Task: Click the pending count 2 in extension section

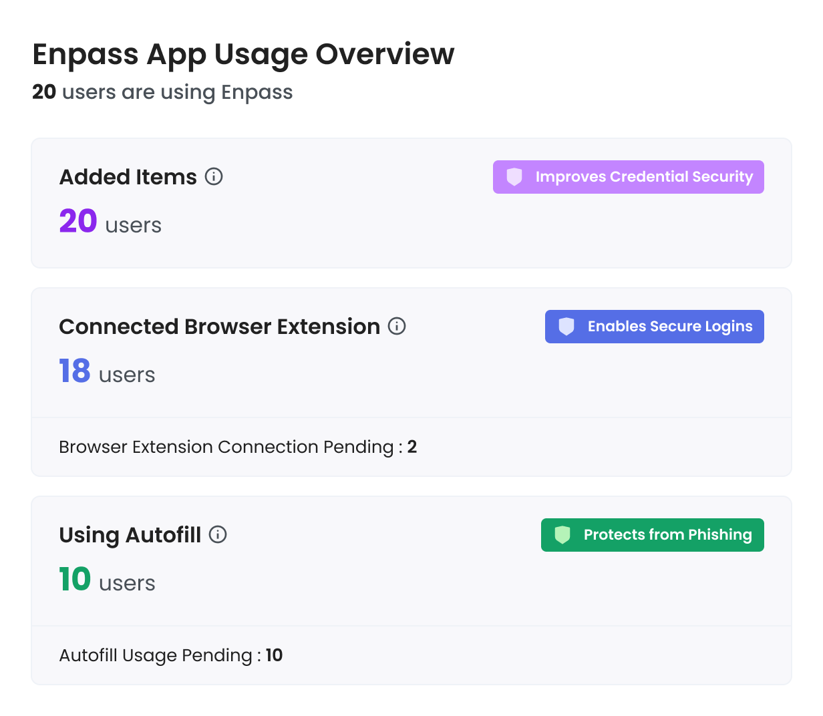Action: pyautogui.click(x=412, y=447)
